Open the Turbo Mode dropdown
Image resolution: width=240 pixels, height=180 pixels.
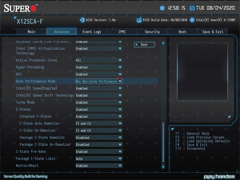tap(99, 102)
